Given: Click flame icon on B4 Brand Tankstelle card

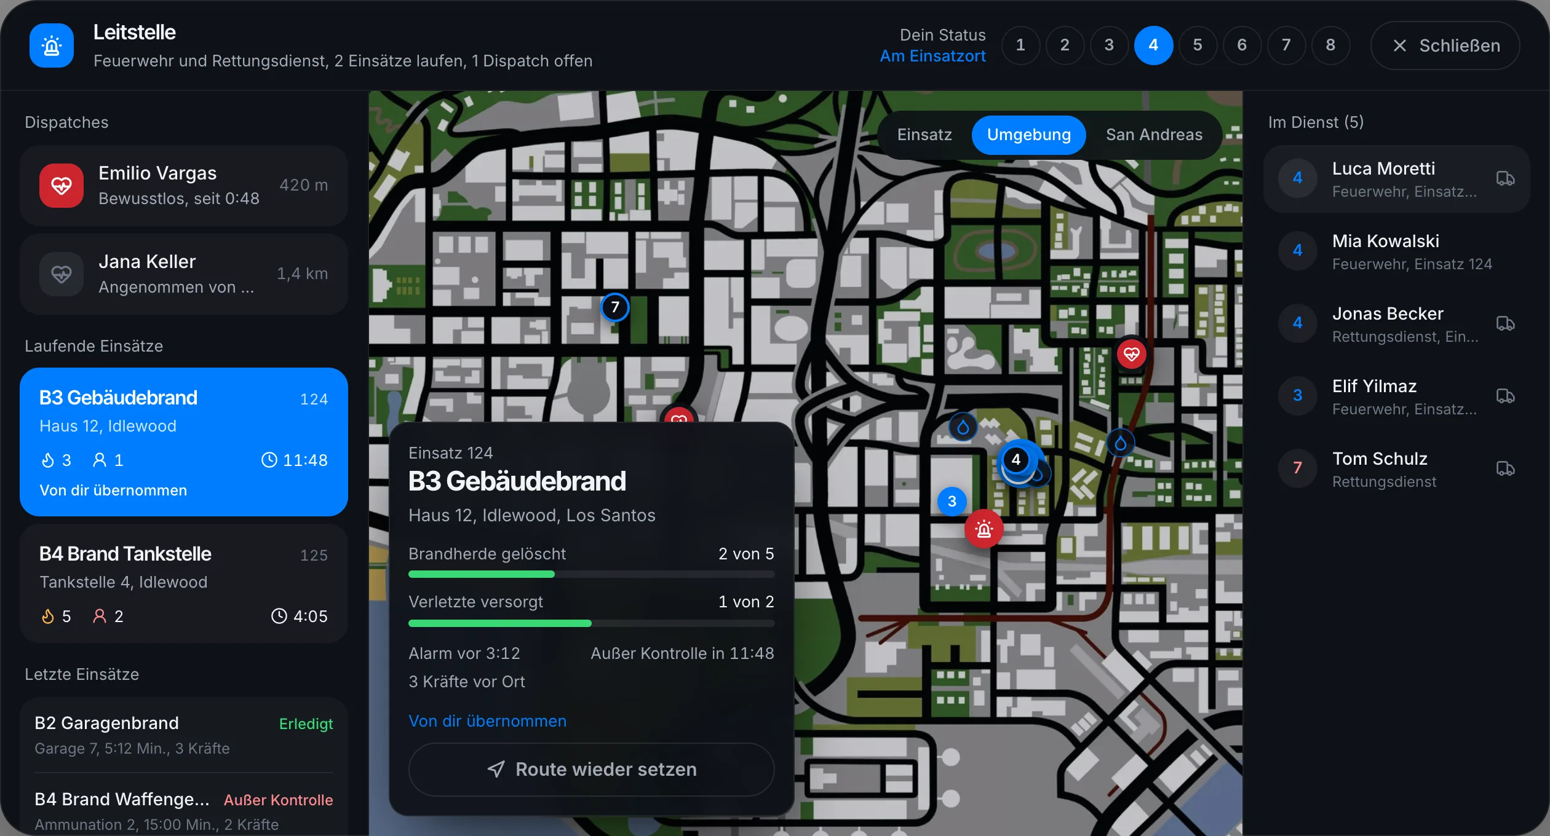Looking at the screenshot, I should click(48, 617).
